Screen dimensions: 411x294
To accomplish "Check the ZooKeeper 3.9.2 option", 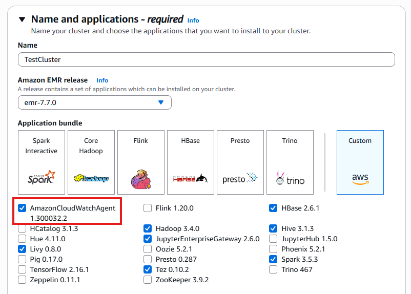I will (x=148, y=280).
